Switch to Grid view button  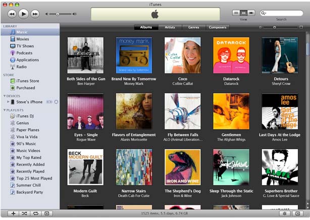click(243, 13)
